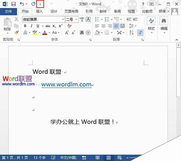Click the Redo/Repeat icon
This screenshot has width=181, height=161.
(x=33, y=4)
